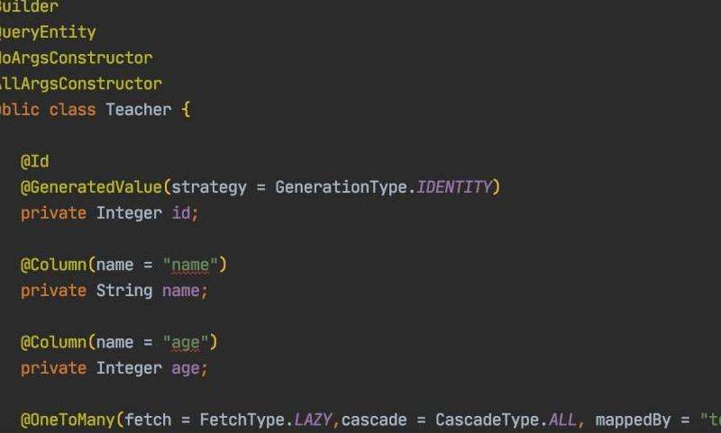Click the mappedBy attribute
The width and height of the screenshot is (721, 433).
[x=634, y=420]
